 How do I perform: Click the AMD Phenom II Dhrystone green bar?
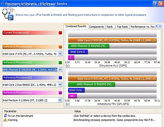point(89,46)
